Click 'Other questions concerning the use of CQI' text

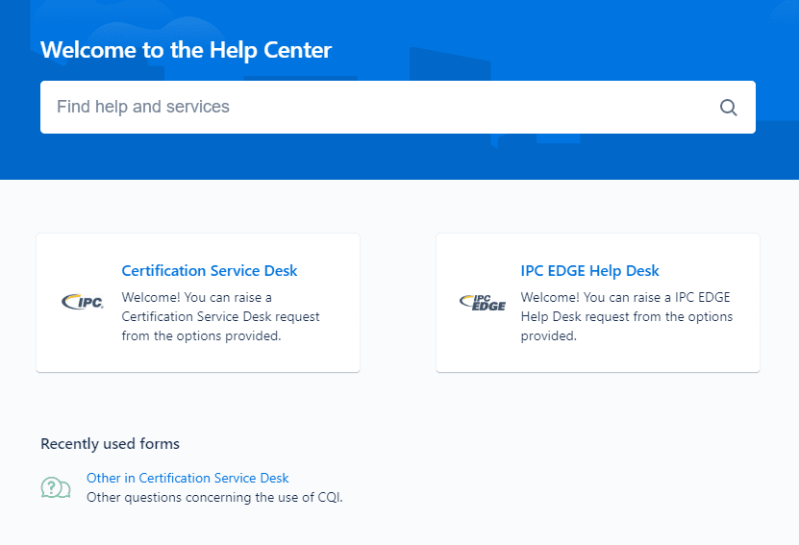(x=214, y=497)
